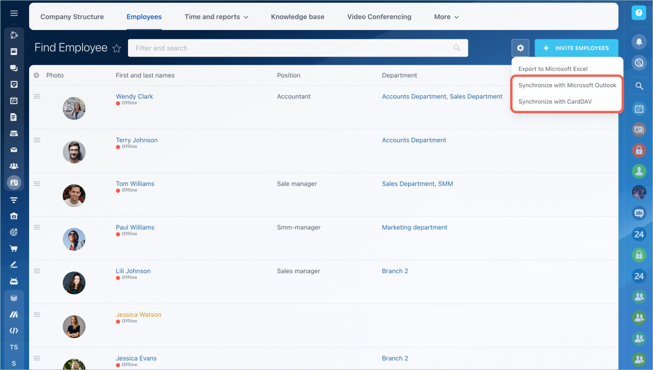Open the shopping cart icon in sidebar
Screen dimensions: 653x370
click(14, 249)
